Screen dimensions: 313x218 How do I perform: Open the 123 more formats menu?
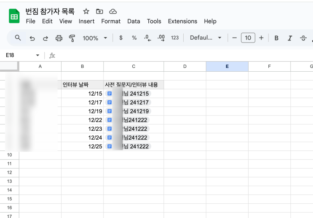(175, 38)
